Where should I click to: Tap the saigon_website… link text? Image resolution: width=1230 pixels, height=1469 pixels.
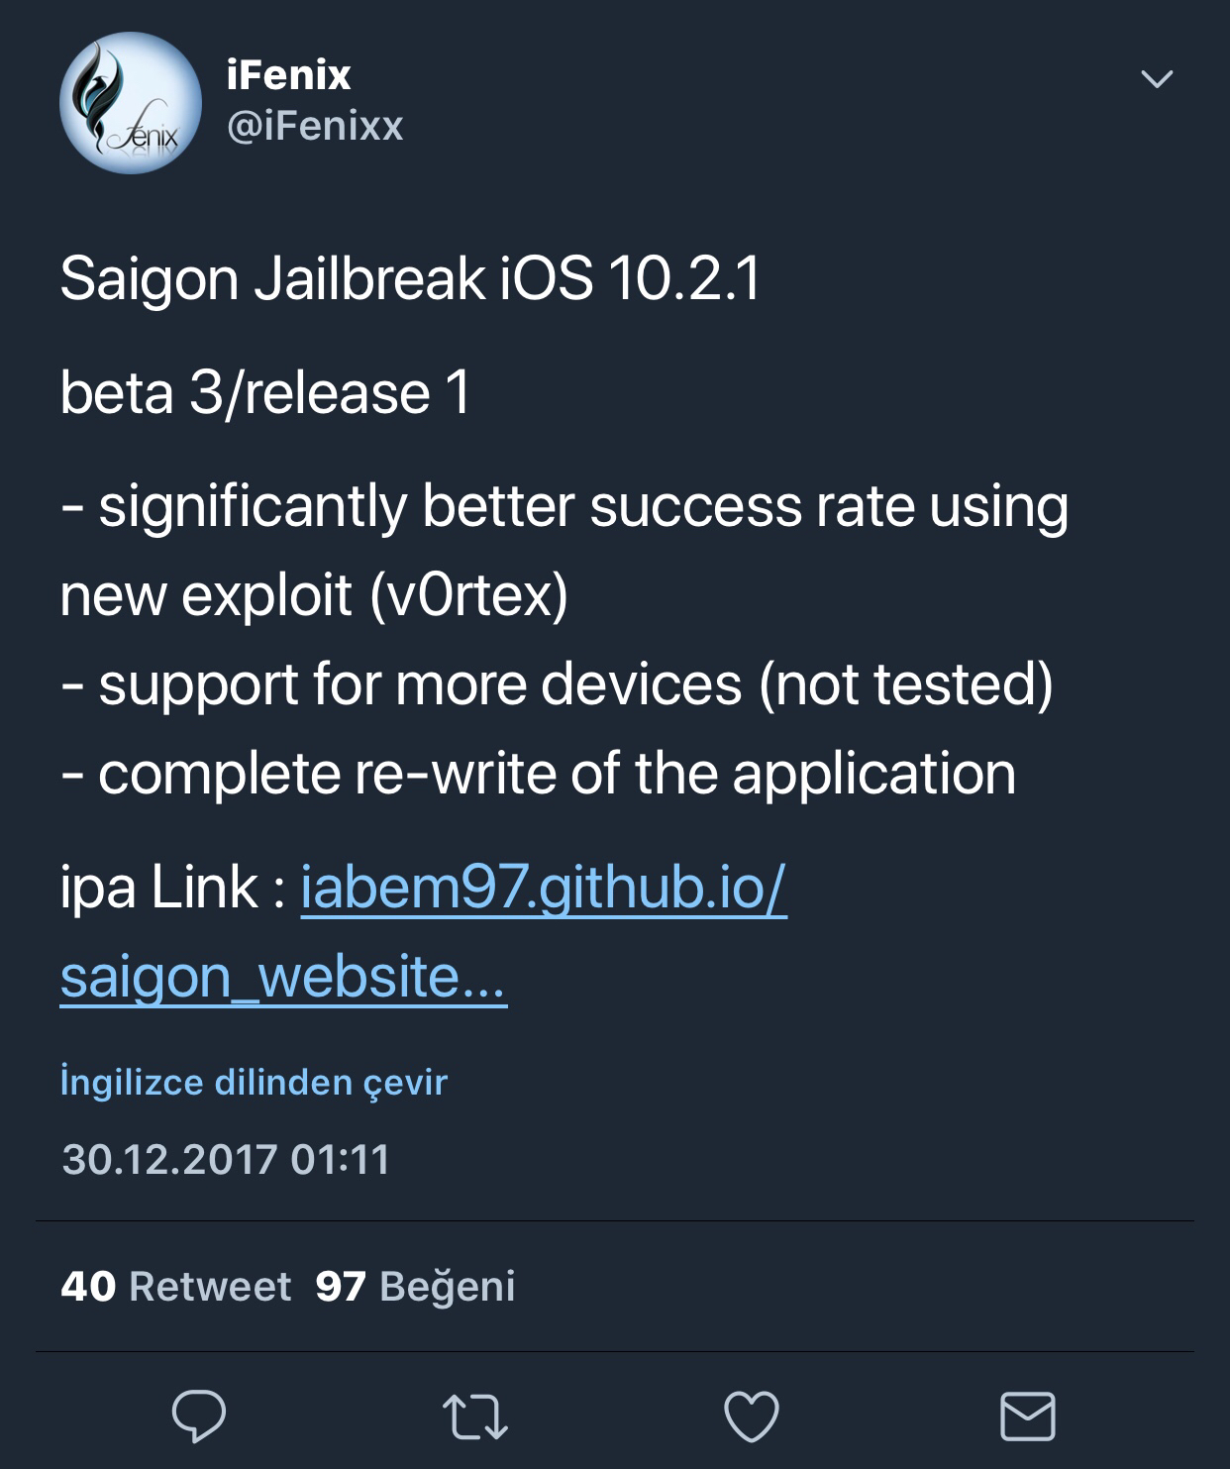(283, 977)
